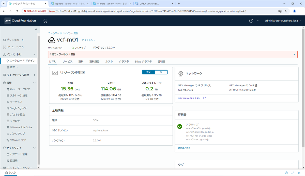305x176 pixels.
Task: Click NSX IP address 192.168.70.12
Action: (x=186, y=90)
